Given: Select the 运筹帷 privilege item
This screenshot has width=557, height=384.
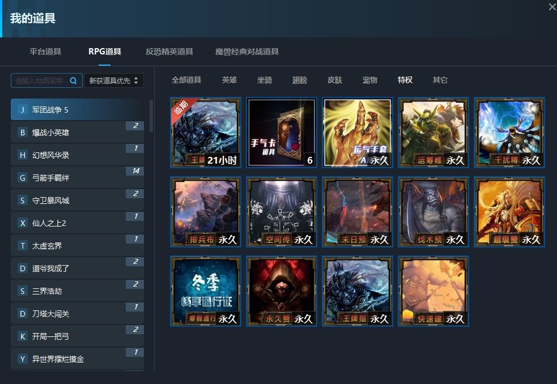Looking at the screenshot, I should (x=433, y=133).
